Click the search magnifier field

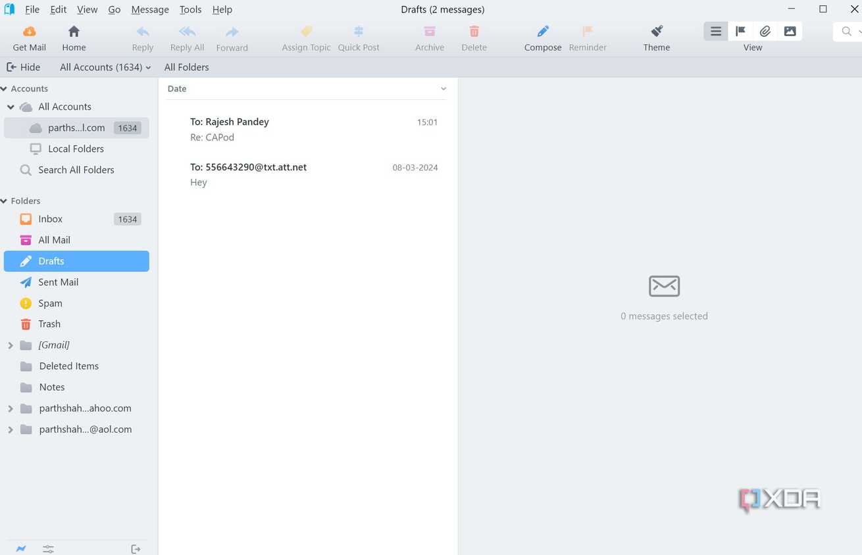coord(848,32)
